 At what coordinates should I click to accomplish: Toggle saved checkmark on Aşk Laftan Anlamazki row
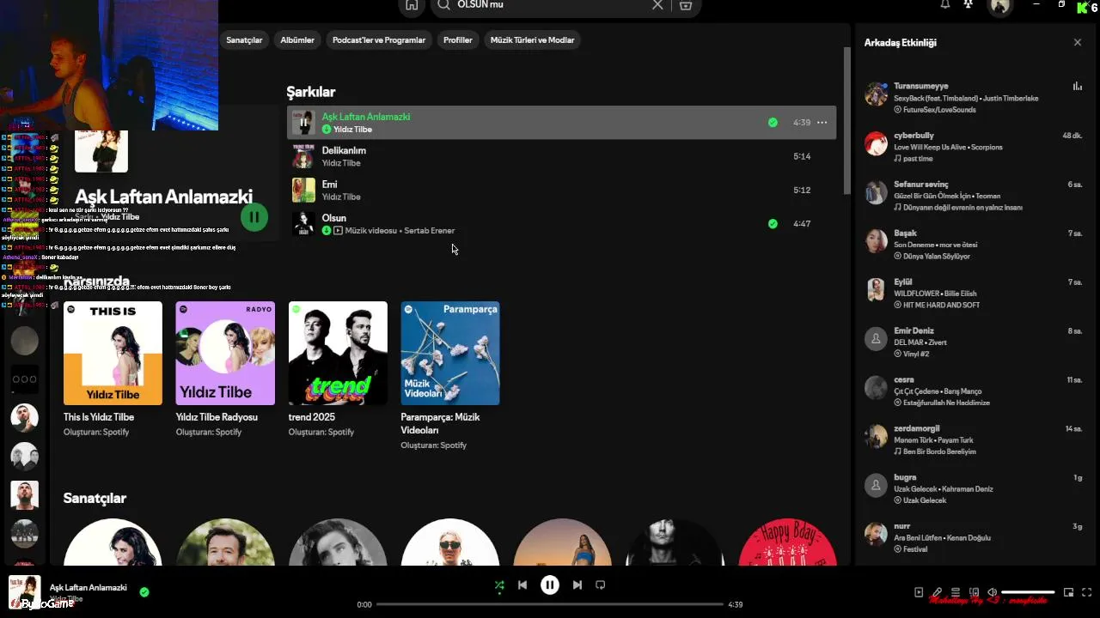pos(773,123)
